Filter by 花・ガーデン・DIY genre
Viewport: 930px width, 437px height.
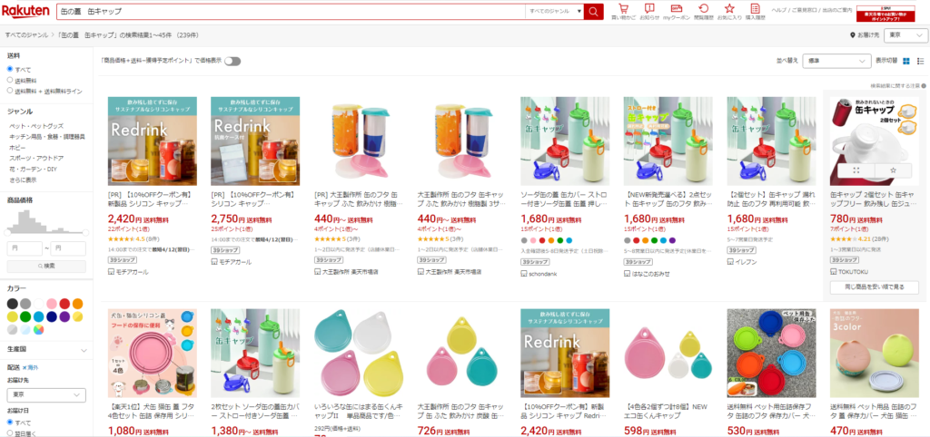[33, 170]
